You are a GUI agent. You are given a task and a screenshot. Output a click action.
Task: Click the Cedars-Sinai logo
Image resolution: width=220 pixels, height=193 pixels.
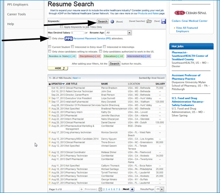pos(190,13)
